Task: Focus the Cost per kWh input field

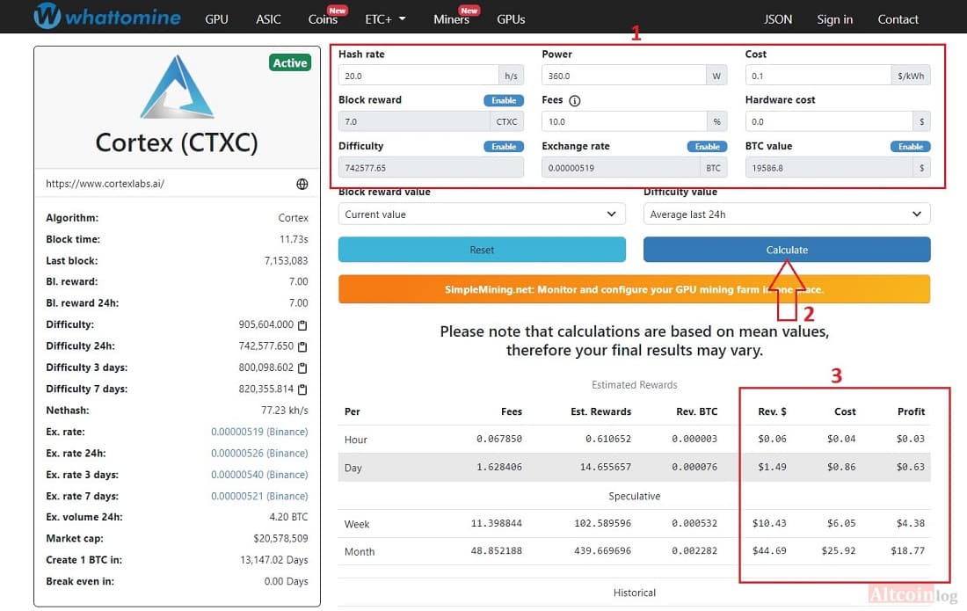Action: click(818, 76)
